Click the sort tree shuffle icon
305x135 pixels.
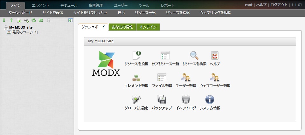click(41, 20)
